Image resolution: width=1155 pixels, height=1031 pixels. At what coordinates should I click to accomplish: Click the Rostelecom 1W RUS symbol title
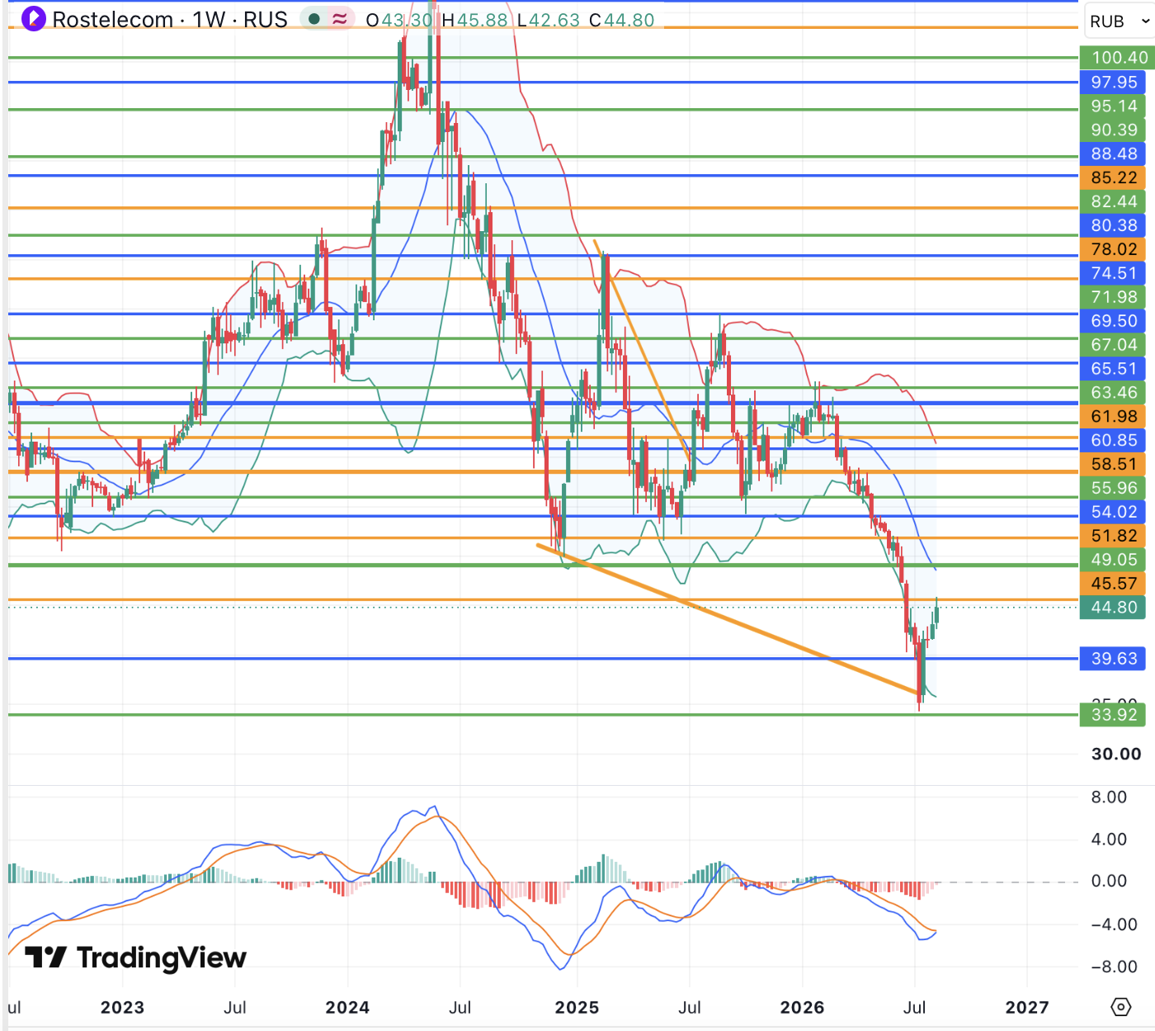coord(170,19)
